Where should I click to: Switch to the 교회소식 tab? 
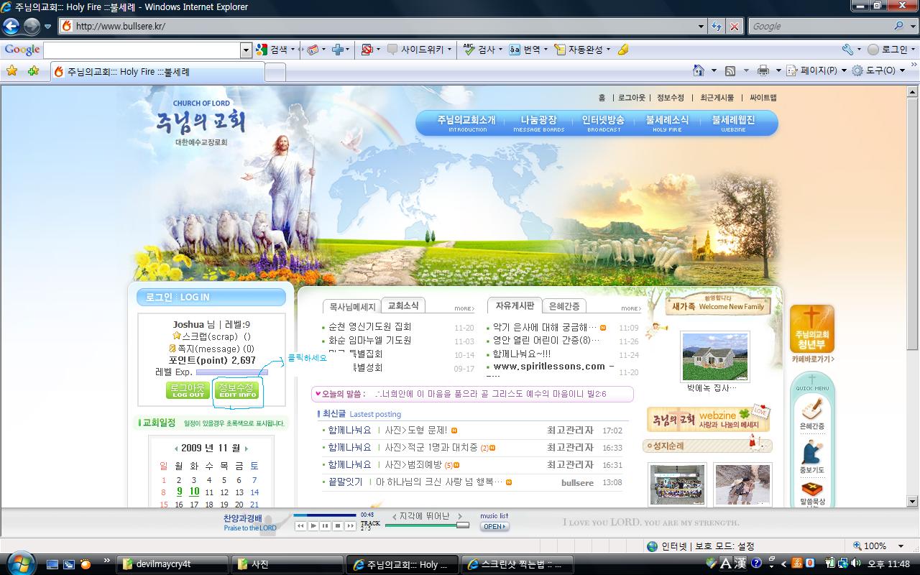(402, 305)
